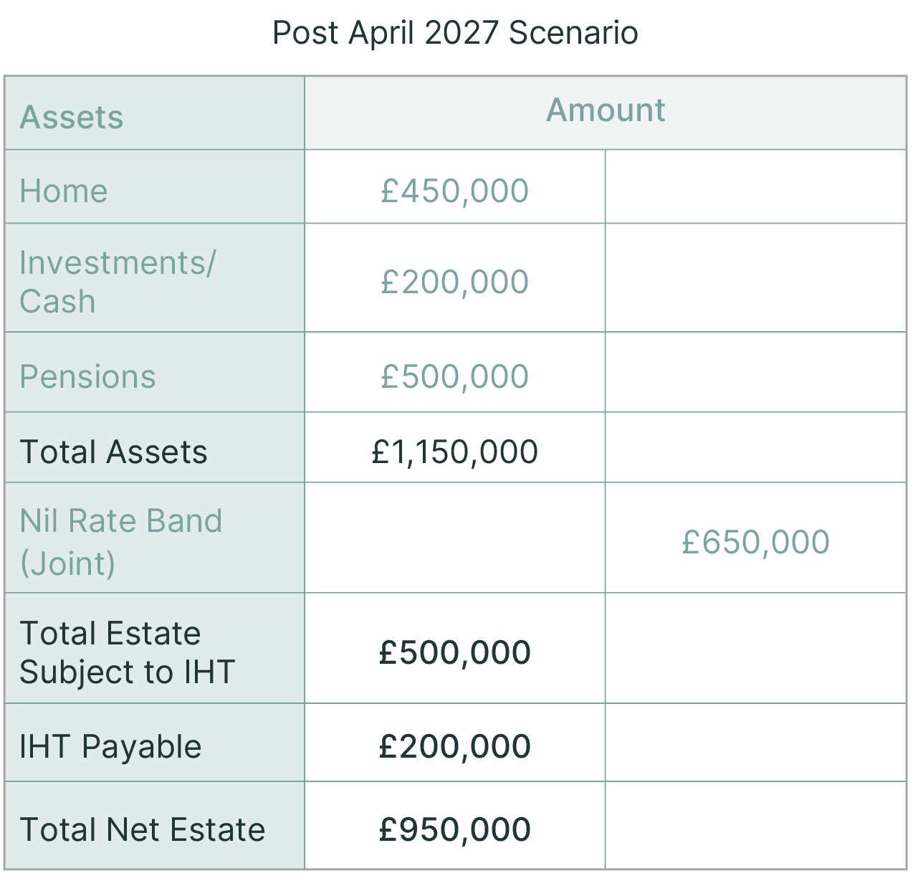Select the 'Total Net Estate' label
Viewport: 918px width, 886px height.
(x=142, y=830)
